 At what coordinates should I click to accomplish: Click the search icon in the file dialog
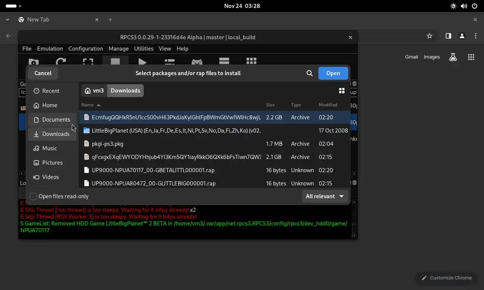tap(310, 73)
